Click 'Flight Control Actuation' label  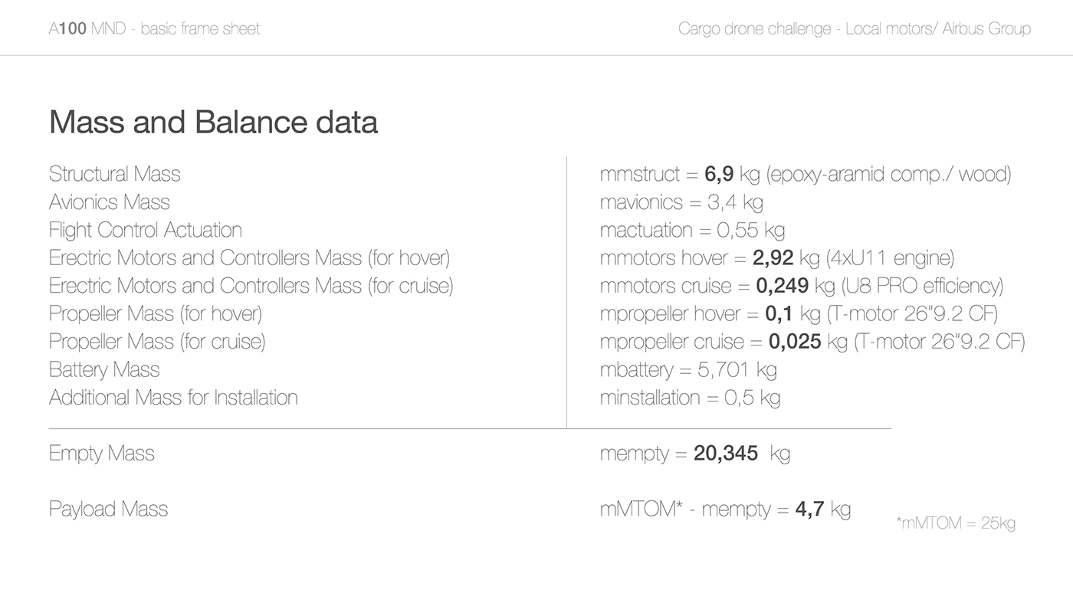pos(146,230)
